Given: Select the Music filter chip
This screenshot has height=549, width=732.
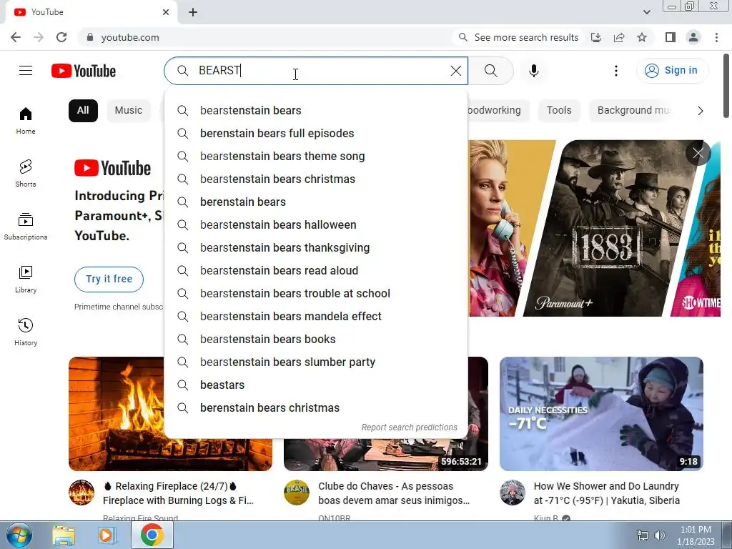Looking at the screenshot, I should [x=129, y=111].
